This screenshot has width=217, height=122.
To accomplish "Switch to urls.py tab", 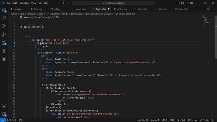I will 57,9.
